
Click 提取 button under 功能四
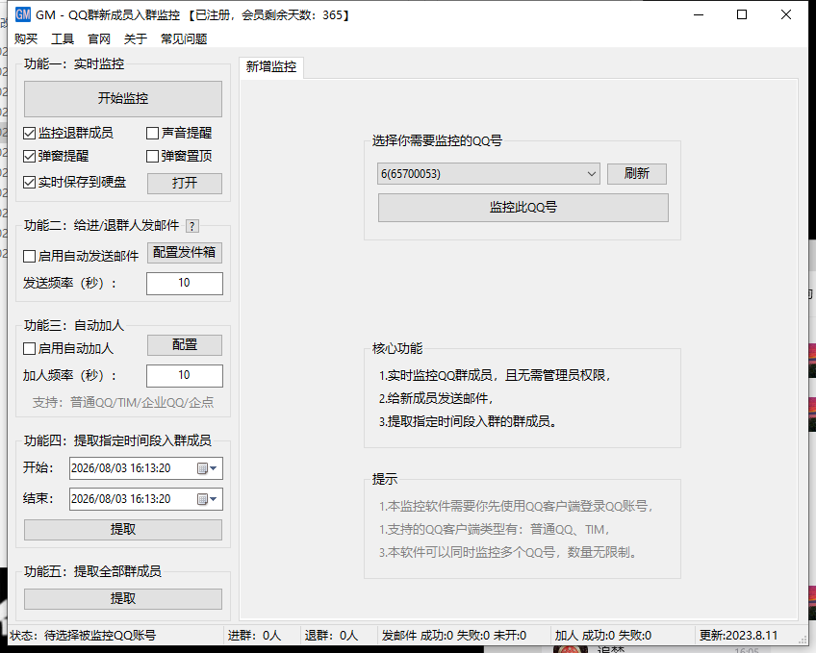point(123,530)
